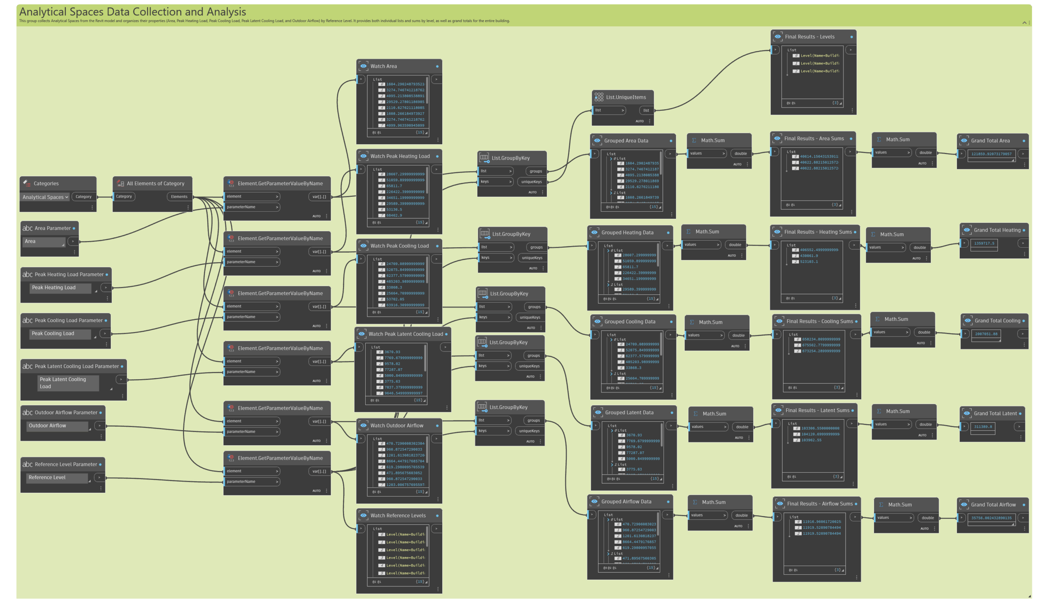Click the Elements output port of All Elements of Category
This screenshot has height=602, width=1059.
pos(179,197)
